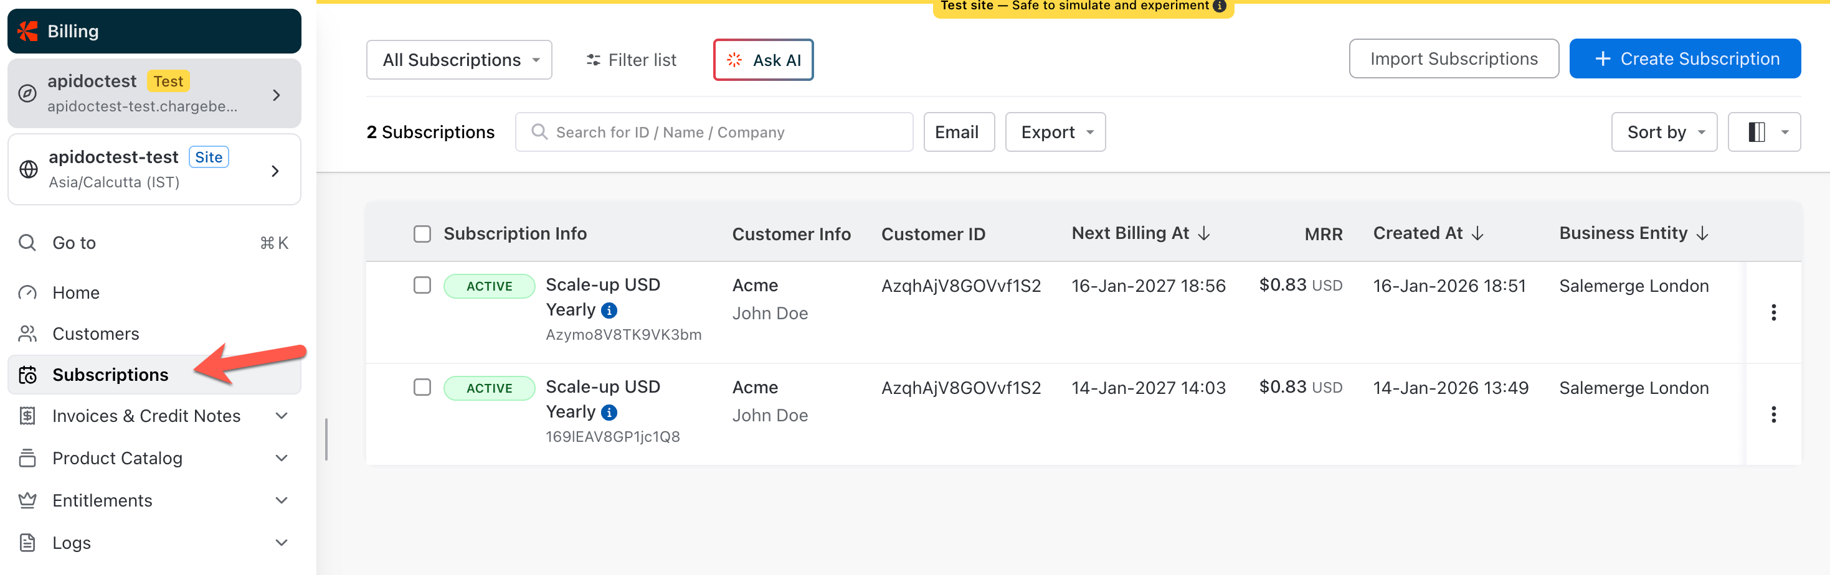1830x575 pixels.
Task: Toggle the select-all subscriptions checkbox
Action: click(x=422, y=233)
